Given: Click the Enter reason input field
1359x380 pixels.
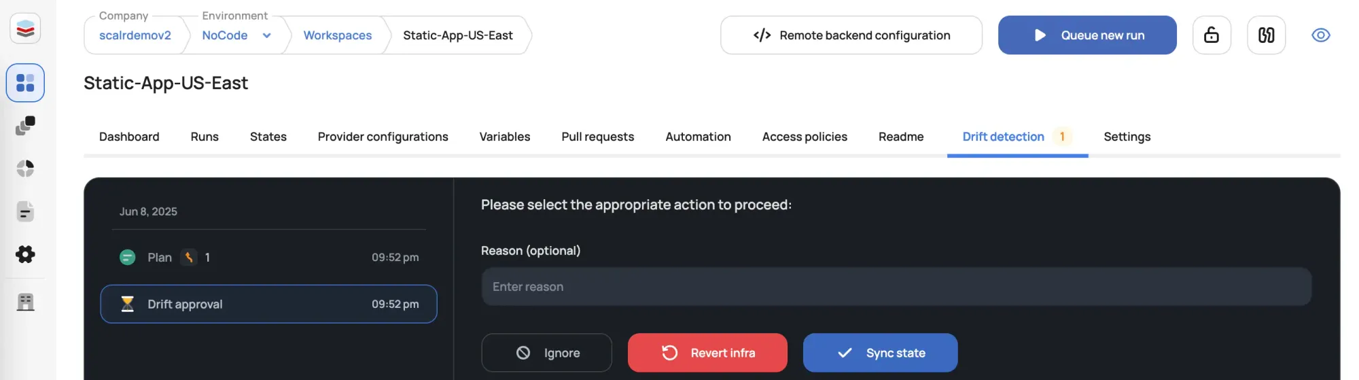Looking at the screenshot, I should pyautogui.click(x=896, y=287).
